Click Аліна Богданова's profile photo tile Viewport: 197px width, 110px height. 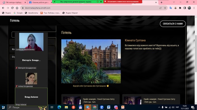point(31,79)
